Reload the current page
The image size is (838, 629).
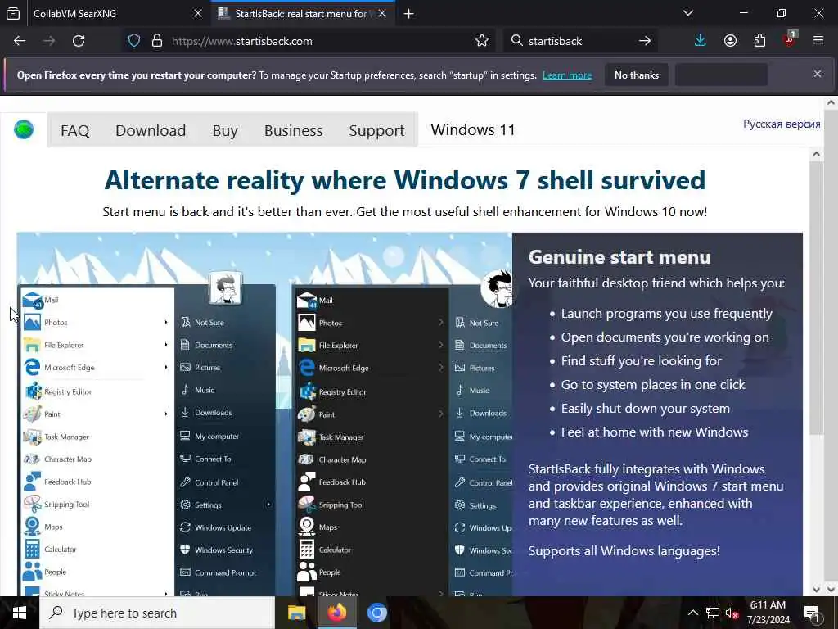[x=79, y=41]
